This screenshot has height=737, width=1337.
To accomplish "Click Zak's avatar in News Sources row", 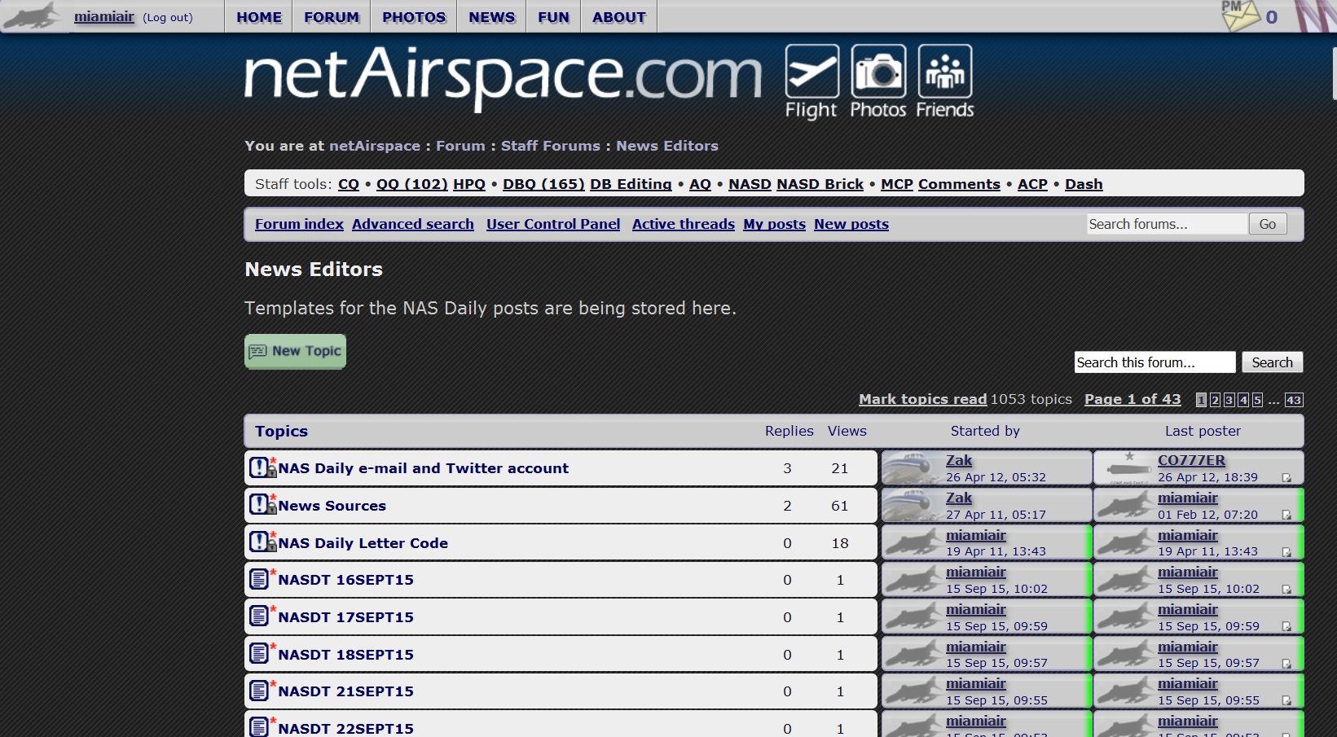I will [x=913, y=506].
